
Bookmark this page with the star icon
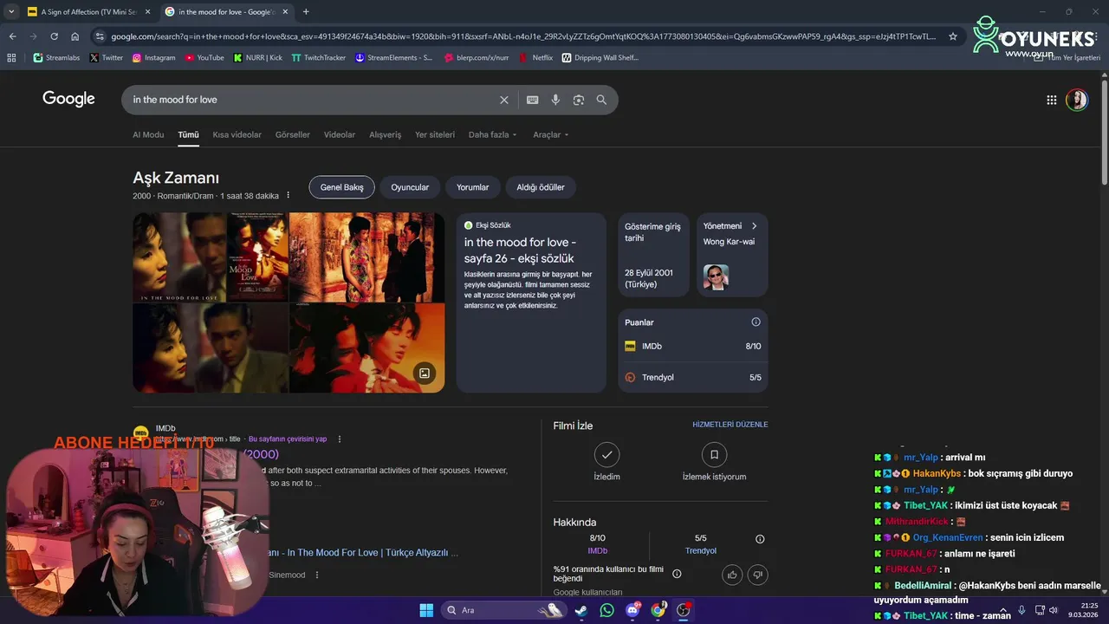953,36
